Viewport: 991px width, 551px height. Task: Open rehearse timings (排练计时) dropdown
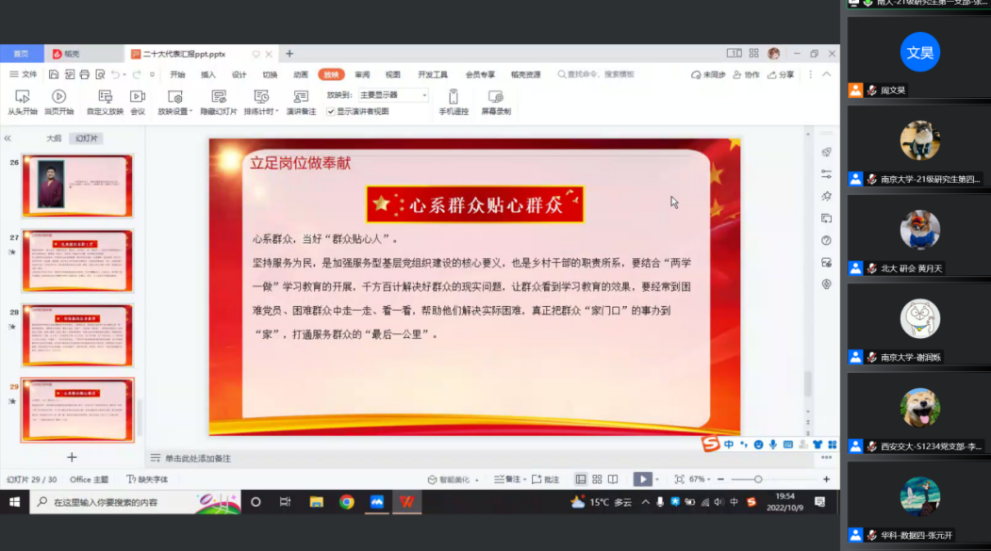[x=261, y=102]
